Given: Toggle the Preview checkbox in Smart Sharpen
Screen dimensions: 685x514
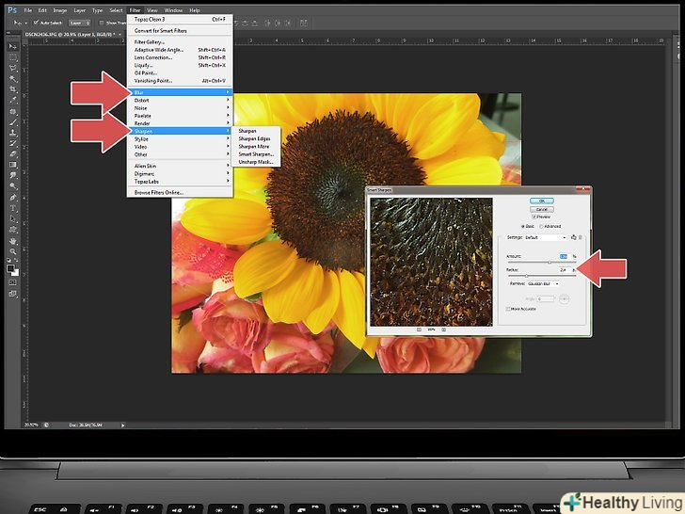Looking at the screenshot, I should click(x=534, y=216).
